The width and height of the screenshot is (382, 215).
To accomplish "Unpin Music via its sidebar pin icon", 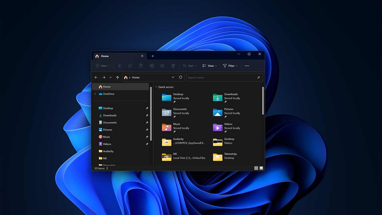I will coord(147,137).
